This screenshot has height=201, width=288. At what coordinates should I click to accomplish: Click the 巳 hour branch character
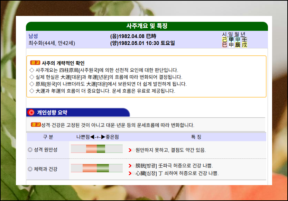[224, 45]
